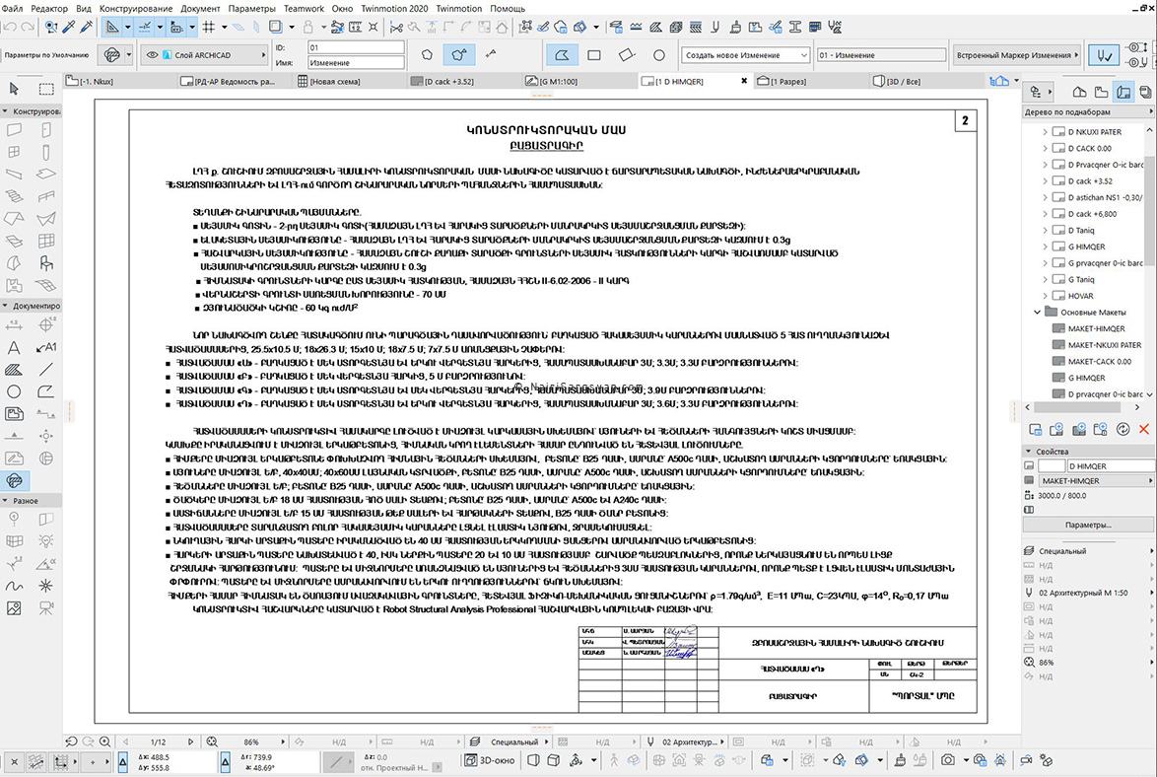Click the 'Параметры...' button
Screen dimensions: 1157x777
(x=1088, y=526)
